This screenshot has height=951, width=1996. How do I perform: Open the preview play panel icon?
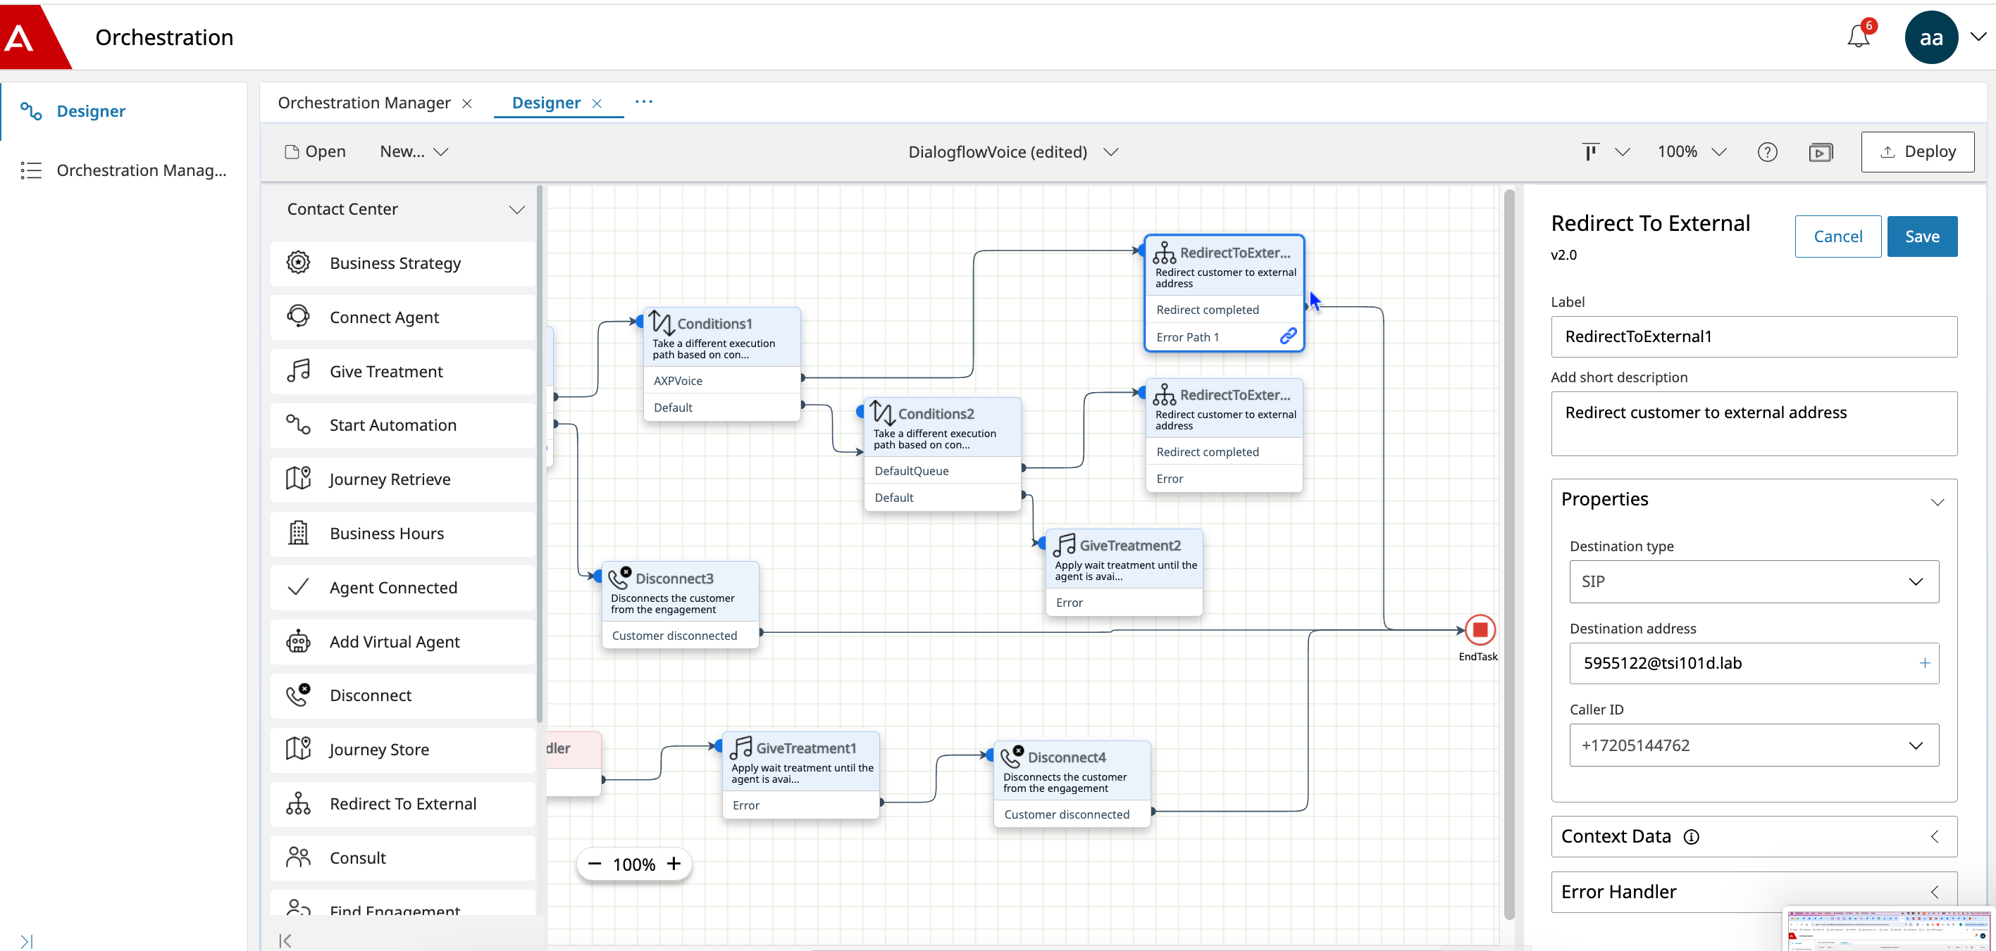(1820, 152)
